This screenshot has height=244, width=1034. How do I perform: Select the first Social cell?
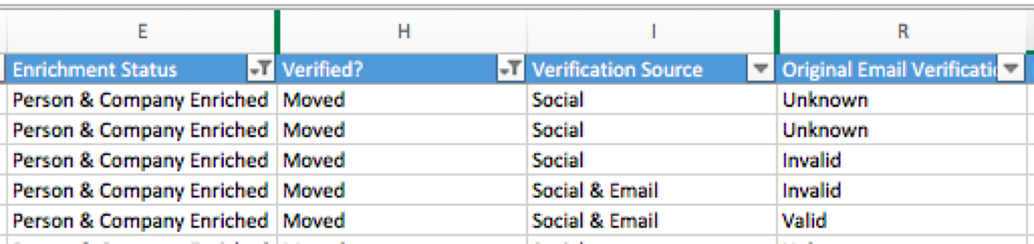point(652,100)
